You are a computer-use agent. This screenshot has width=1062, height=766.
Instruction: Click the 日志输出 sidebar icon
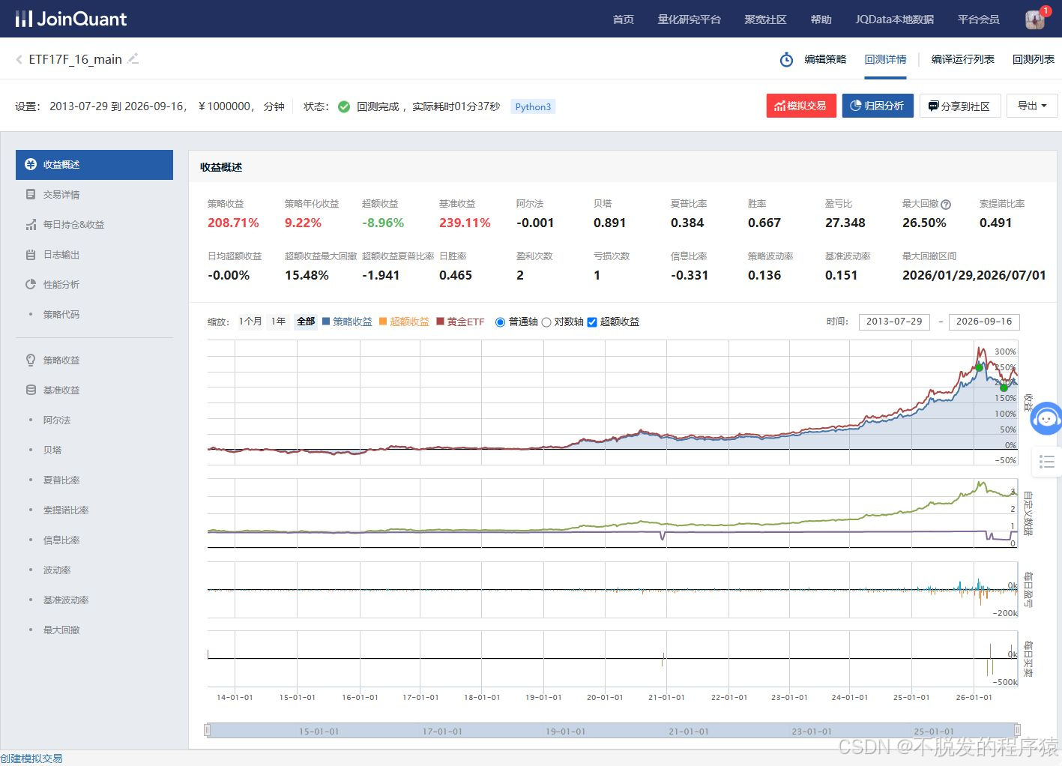31,255
